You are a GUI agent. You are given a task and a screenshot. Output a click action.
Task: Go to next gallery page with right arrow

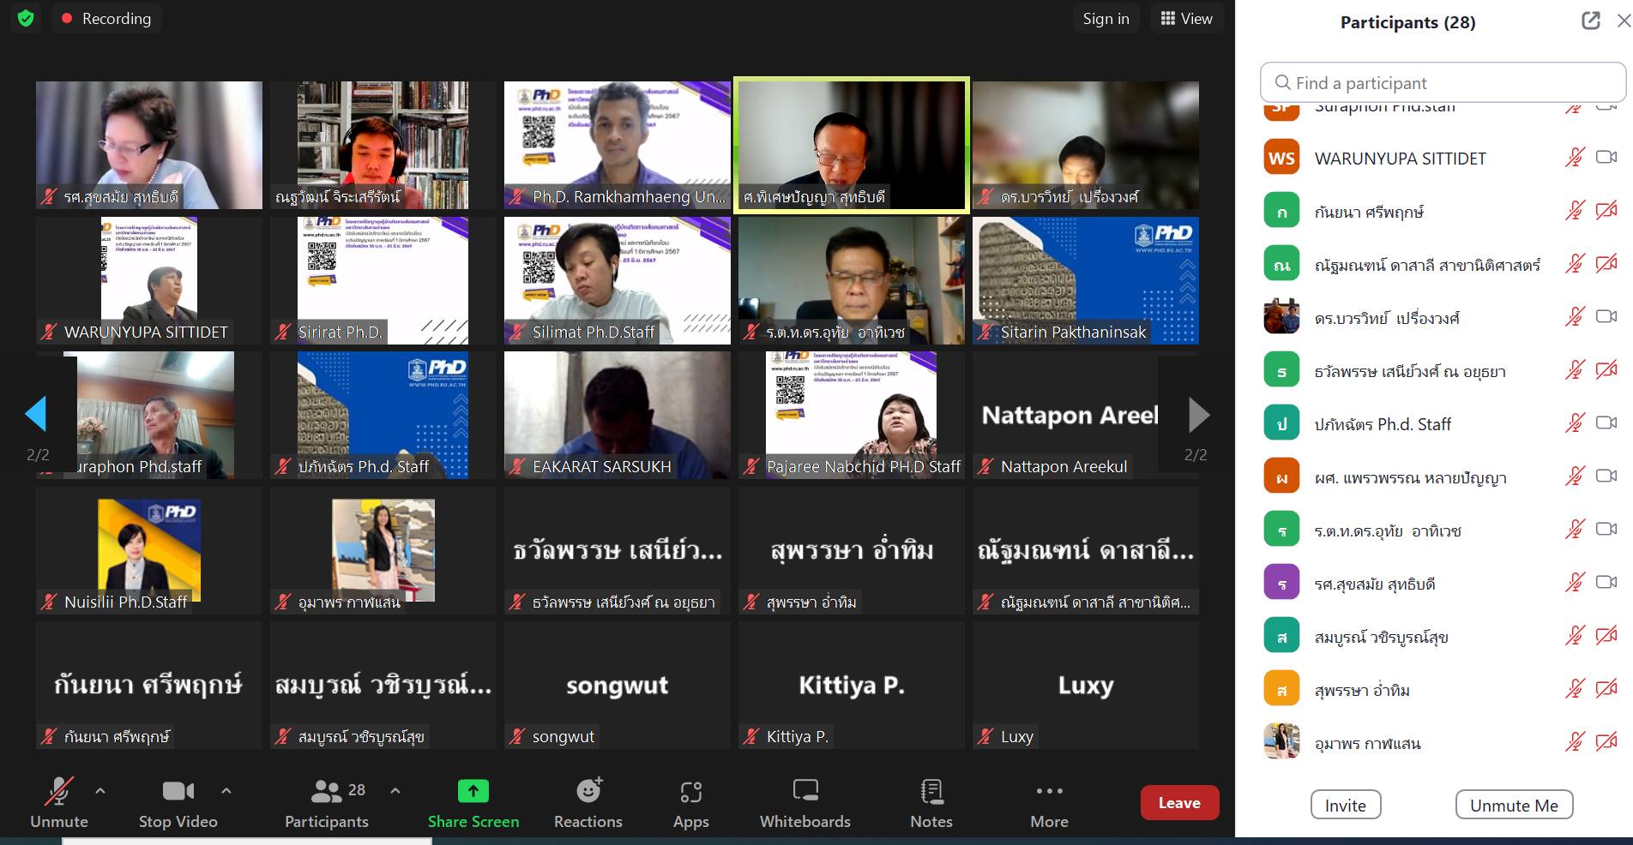1199,414
